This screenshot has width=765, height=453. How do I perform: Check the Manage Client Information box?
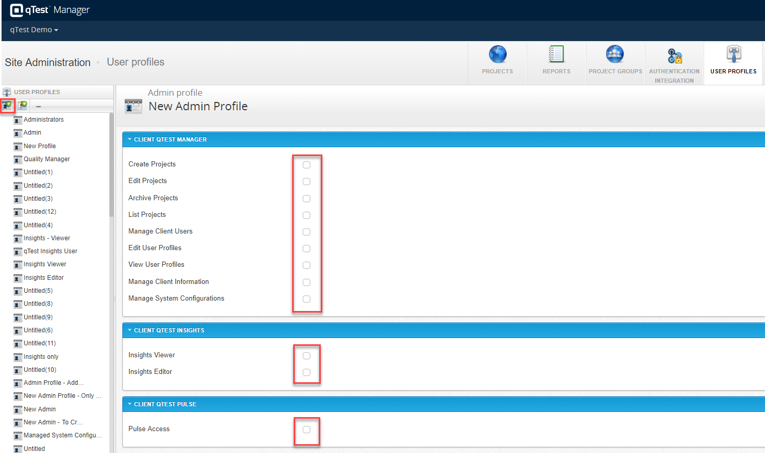[x=307, y=282]
